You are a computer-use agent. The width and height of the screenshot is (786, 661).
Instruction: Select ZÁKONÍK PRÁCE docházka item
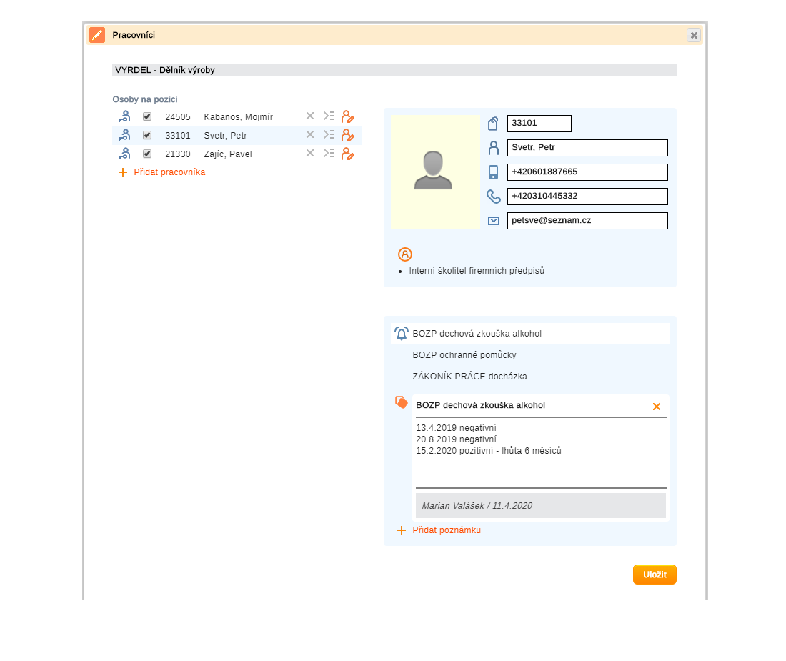(469, 377)
